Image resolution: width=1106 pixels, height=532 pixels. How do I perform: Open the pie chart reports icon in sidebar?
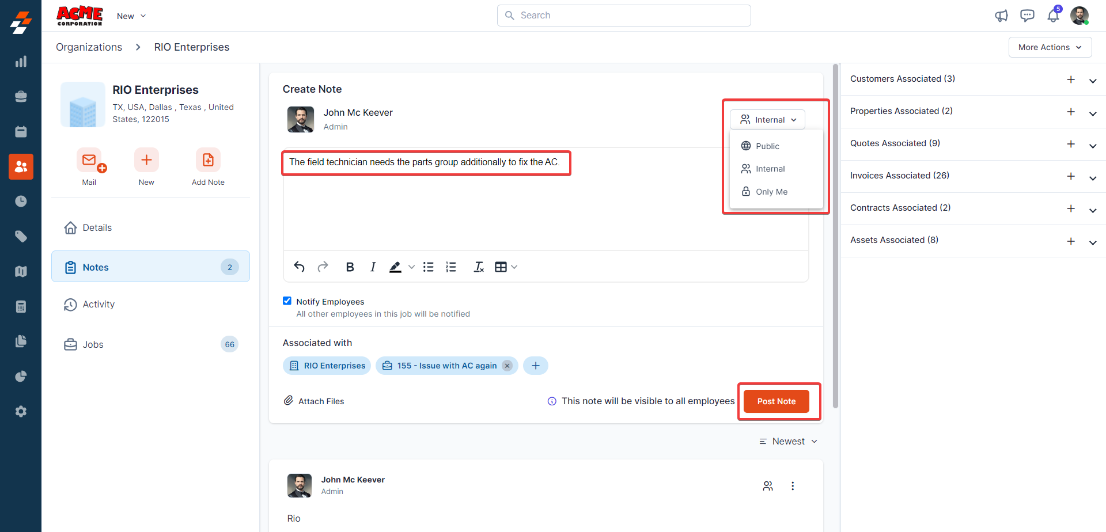pyautogui.click(x=21, y=377)
